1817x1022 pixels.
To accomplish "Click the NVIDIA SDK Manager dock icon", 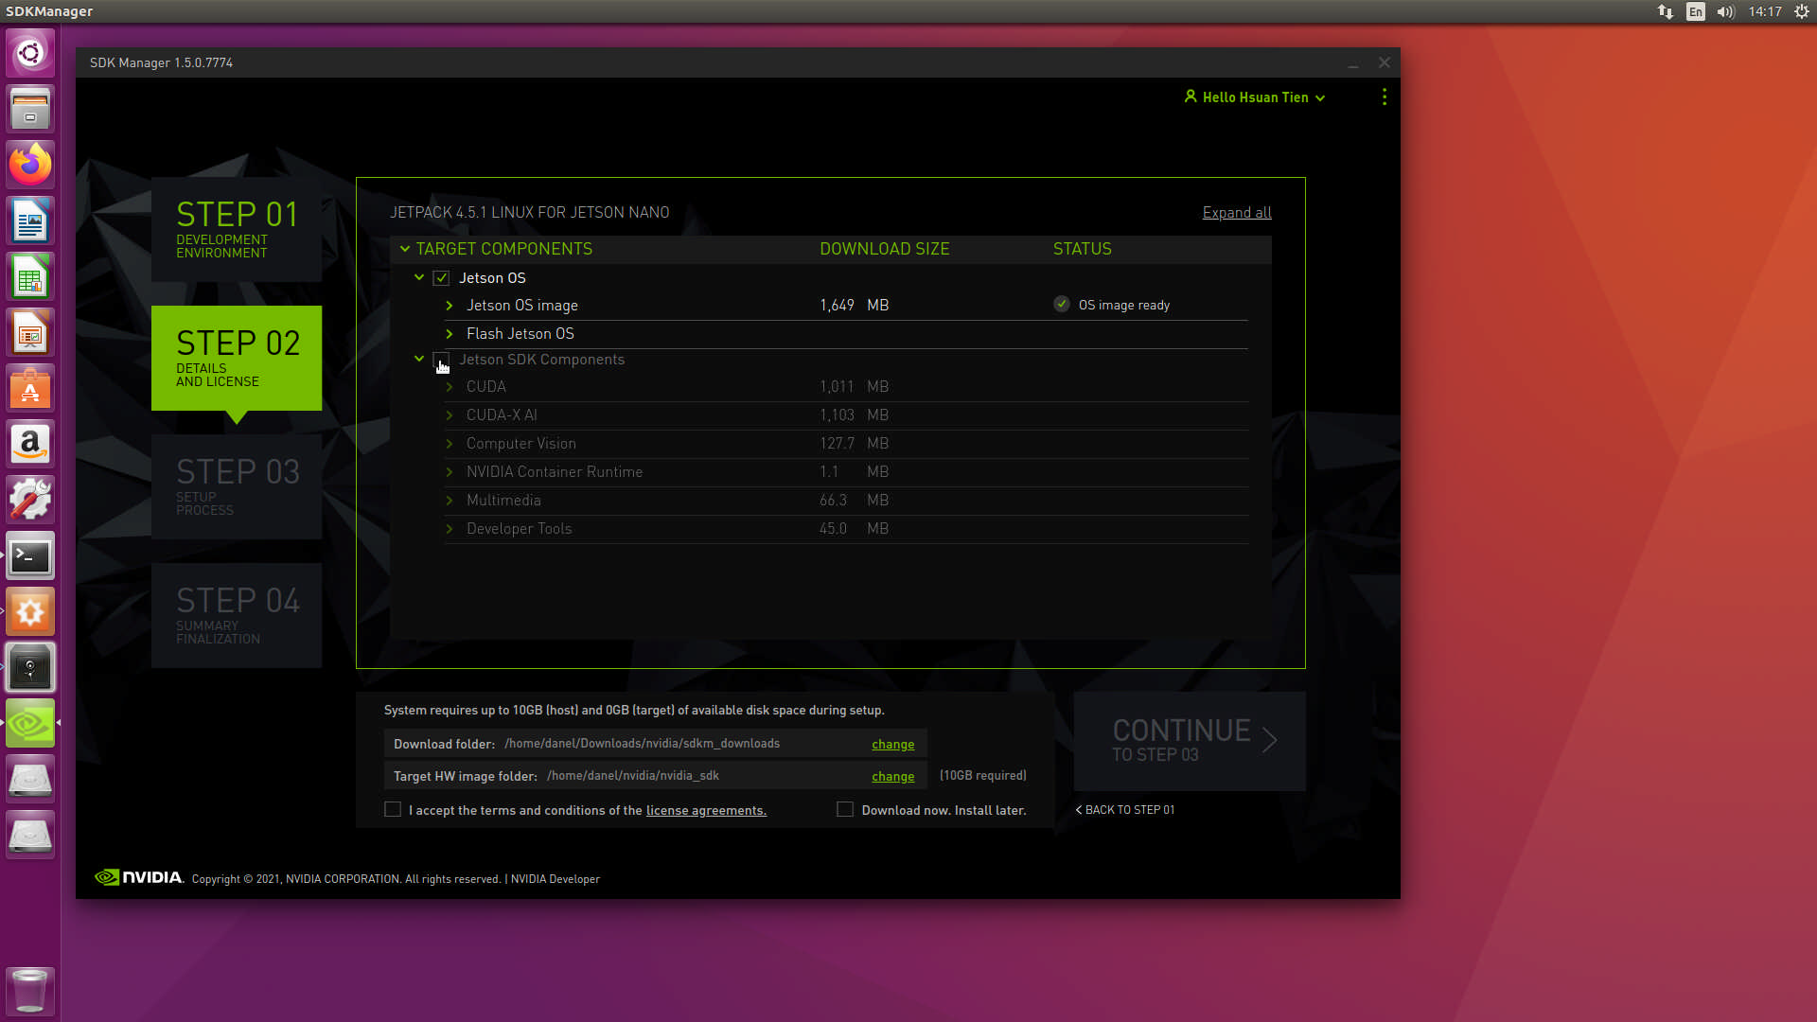I will click(x=30, y=724).
